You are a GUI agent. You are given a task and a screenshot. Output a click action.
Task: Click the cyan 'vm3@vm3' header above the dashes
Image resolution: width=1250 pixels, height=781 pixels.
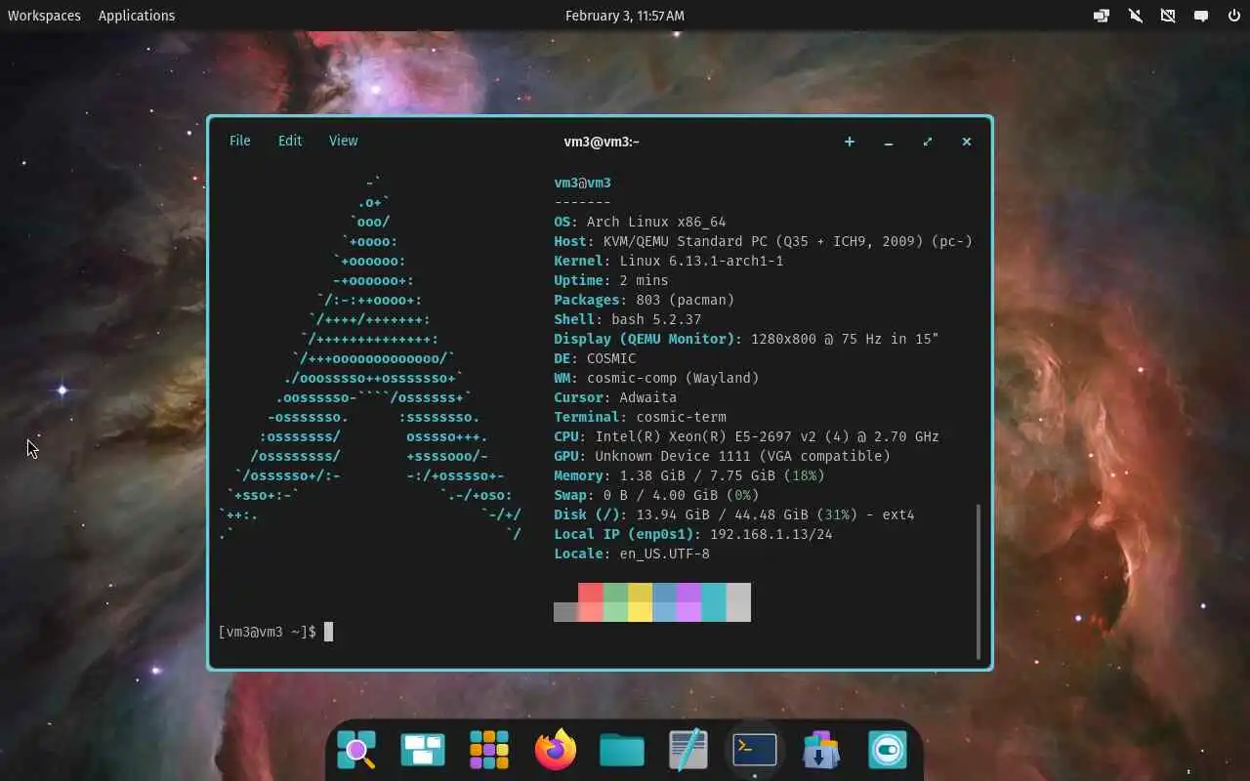[583, 183]
